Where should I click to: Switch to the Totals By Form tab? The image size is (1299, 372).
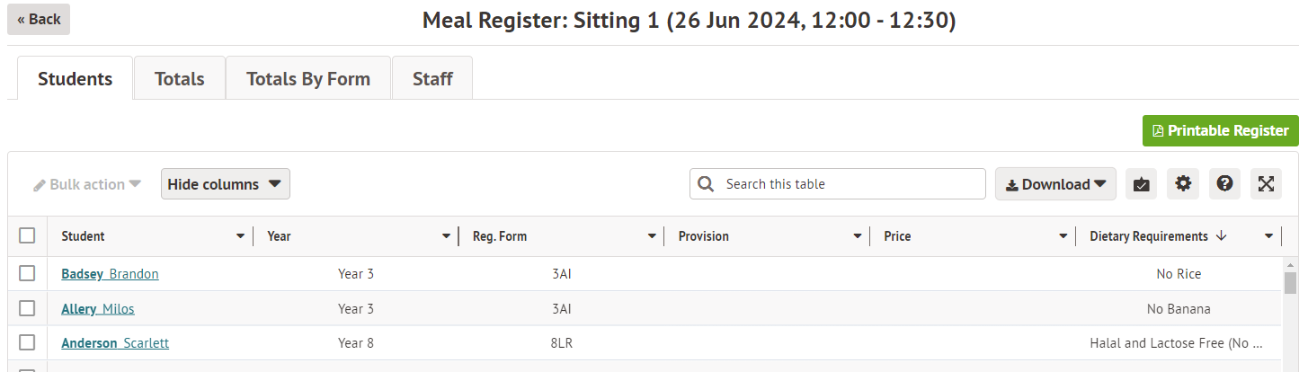[x=308, y=79]
